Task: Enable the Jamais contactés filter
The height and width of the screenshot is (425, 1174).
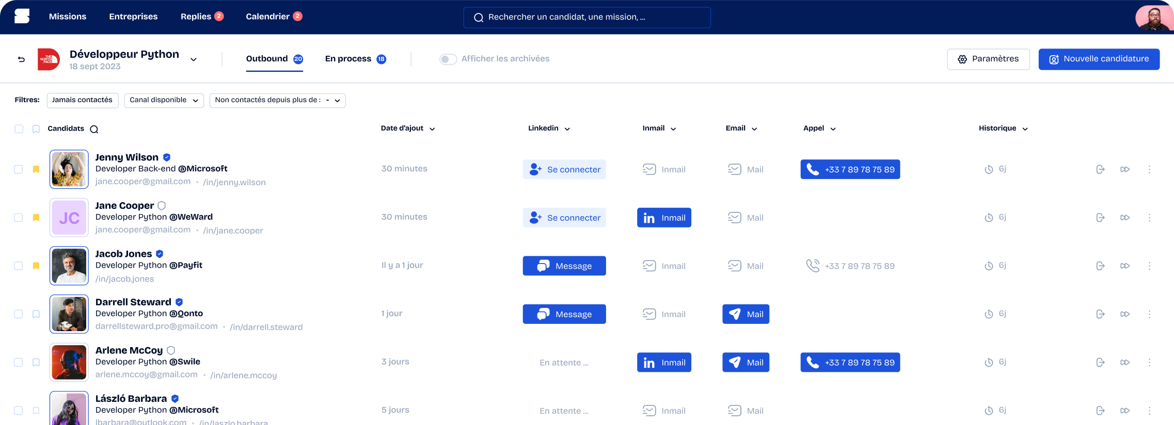Action: [83, 100]
